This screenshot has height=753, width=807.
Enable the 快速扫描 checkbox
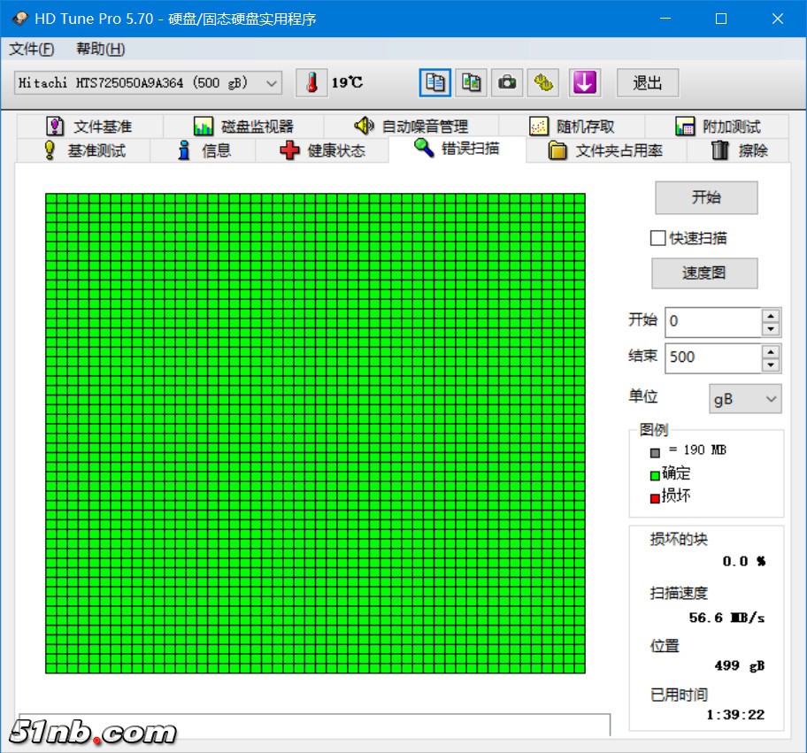coord(657,238)
